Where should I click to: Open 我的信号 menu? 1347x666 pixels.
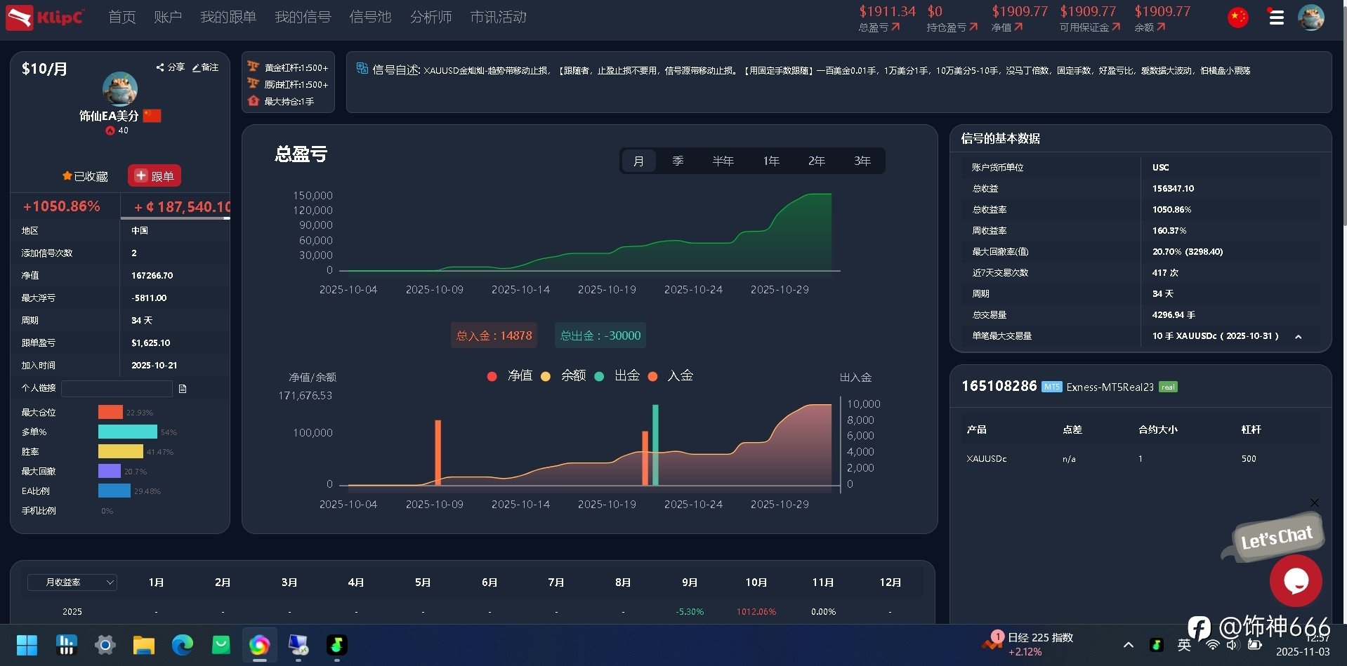pyautogui.click(x=303, y=17)
